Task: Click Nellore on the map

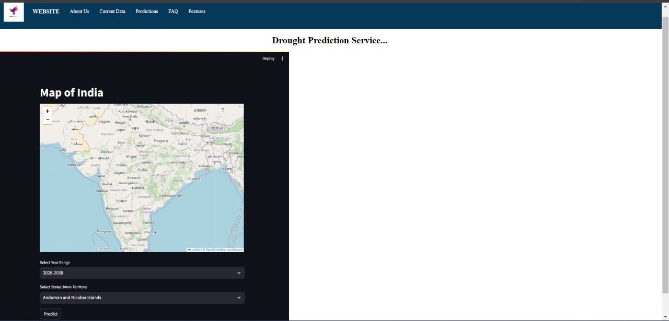Action: [x=148, y=222]
